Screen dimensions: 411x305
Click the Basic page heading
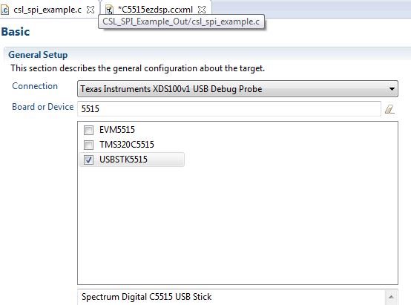click(16, 32)
